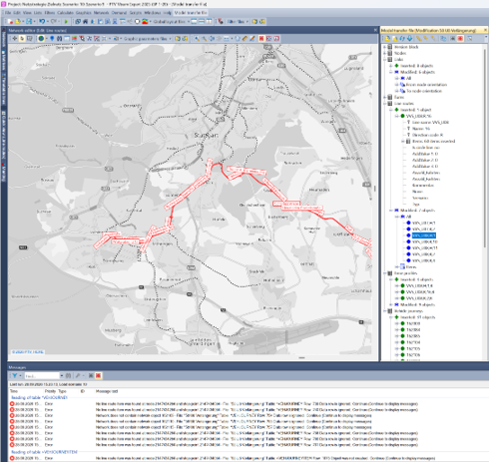This screenshot has height=462, width=489.
Task: Click the Zoom out magnifier icon
Action: [205, 39]
